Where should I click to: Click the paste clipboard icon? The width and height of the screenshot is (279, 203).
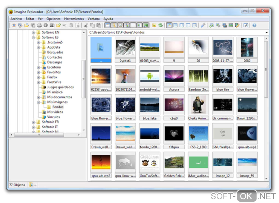pos(98,25)
